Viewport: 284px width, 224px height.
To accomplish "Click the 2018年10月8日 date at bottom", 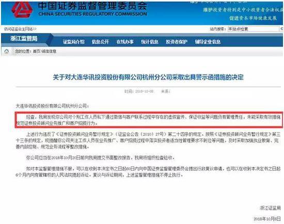I will tap(267, 219).
